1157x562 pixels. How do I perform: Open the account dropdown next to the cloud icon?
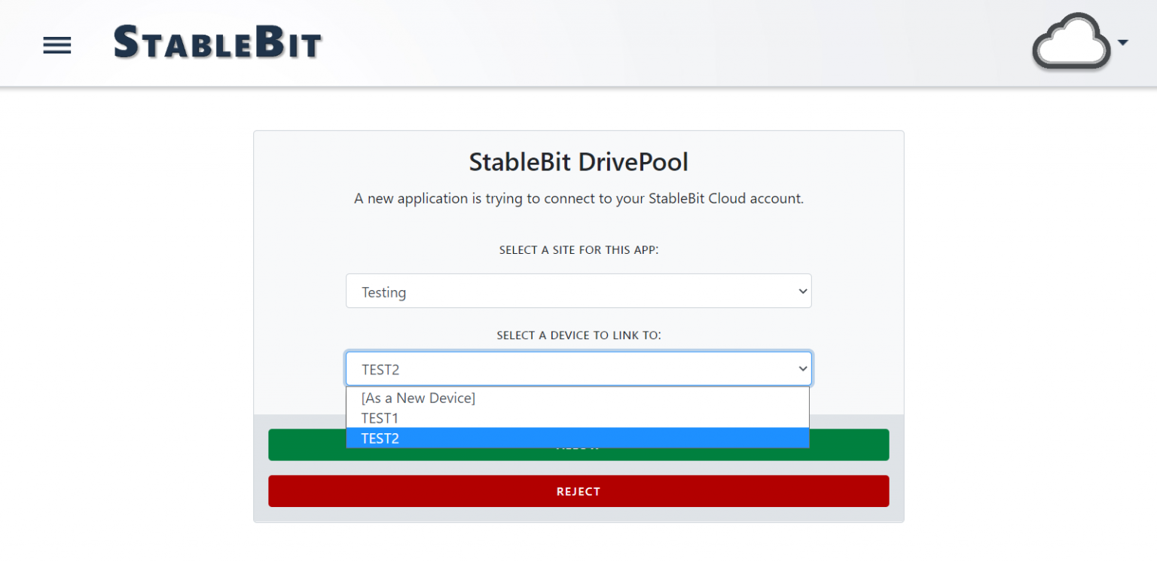(1122, 41)
